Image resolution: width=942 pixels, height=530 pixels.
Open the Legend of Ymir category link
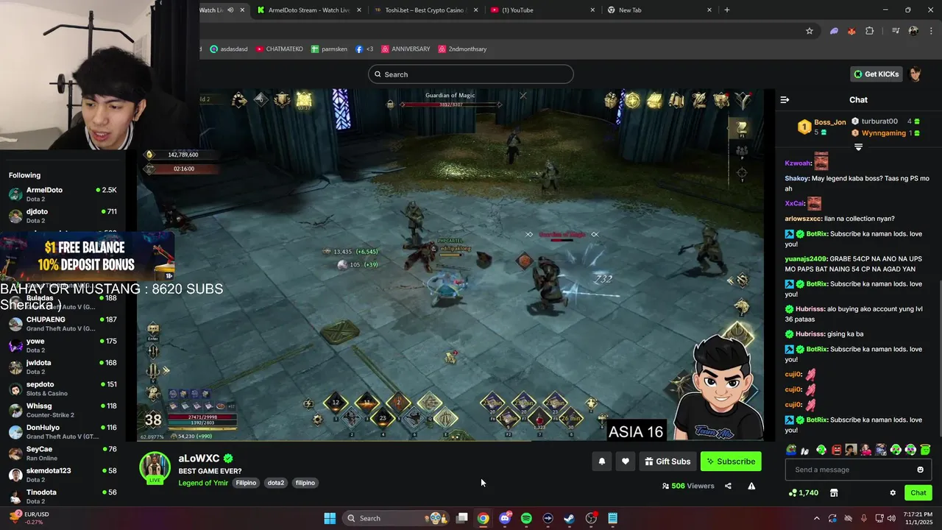point(203,483)
